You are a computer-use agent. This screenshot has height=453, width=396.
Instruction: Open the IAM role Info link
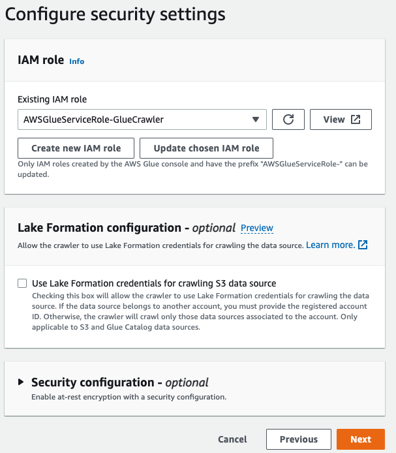click(x=77, y=61)
